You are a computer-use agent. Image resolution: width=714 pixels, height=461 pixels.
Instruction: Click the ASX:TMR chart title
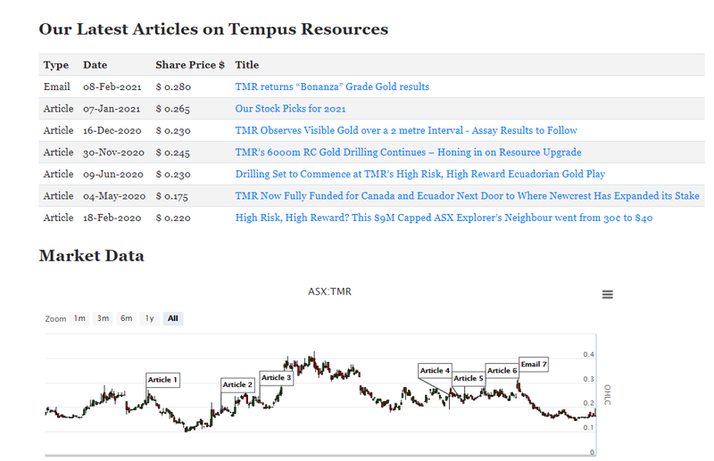coord(329,292)
